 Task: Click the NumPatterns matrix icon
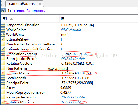(x=3, y=68)
